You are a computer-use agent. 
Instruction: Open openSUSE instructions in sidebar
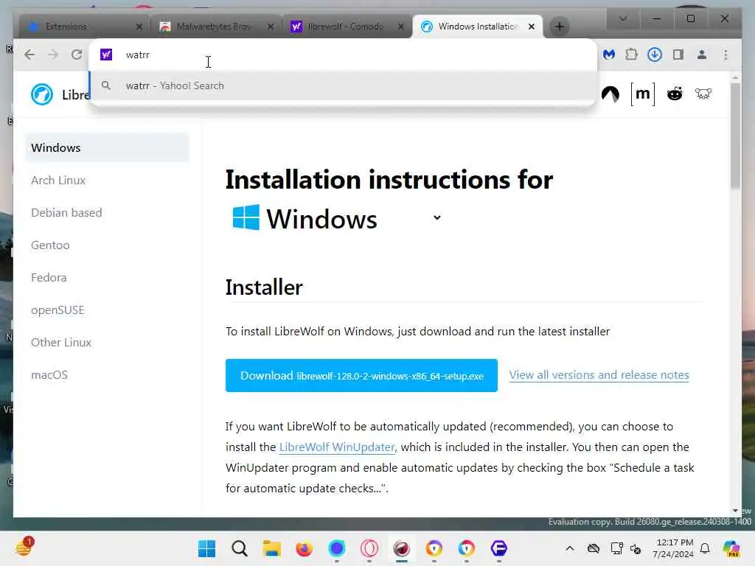[58, 310]
